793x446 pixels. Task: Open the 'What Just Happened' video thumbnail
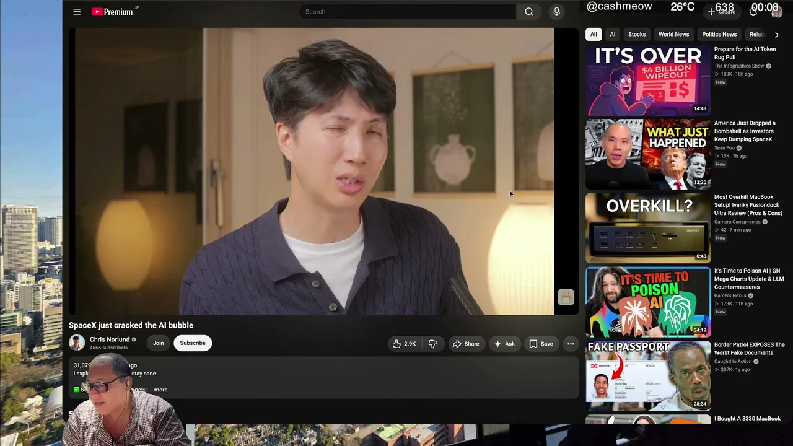(648, 154)
